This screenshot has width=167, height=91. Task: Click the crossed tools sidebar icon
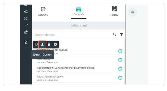point(26,18)
